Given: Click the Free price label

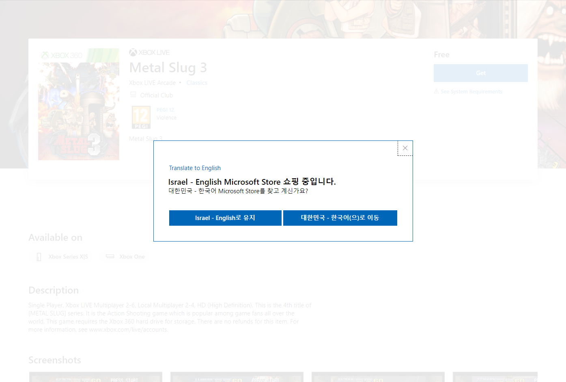Looking at the screenshot, I should point(441,55).
